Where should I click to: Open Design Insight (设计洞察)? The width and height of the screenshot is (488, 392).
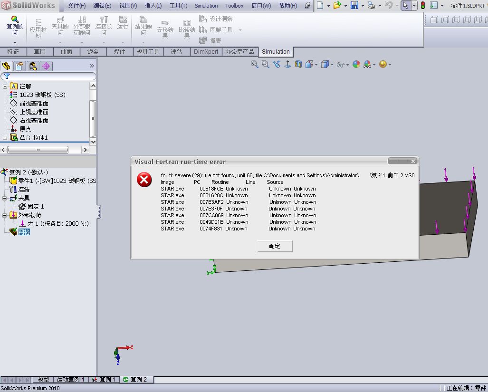(216, 19)
